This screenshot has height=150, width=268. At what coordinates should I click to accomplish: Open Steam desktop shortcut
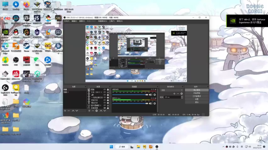point(26,47)
